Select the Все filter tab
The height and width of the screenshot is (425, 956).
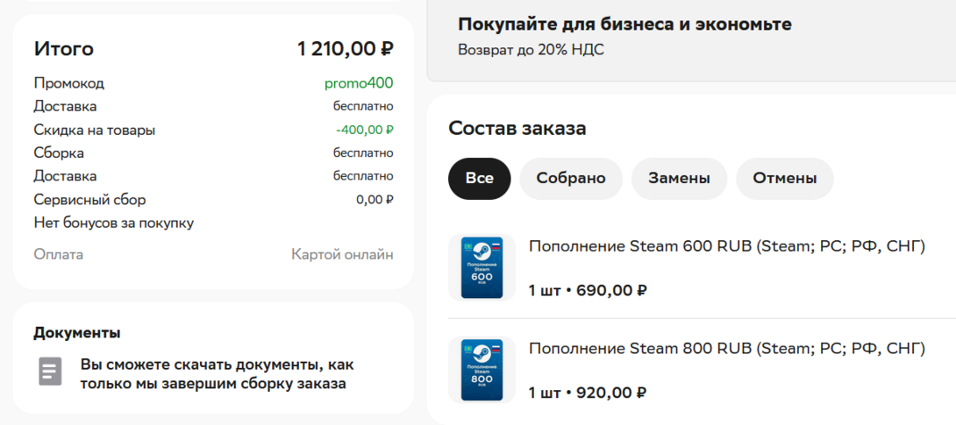[480, 179]
